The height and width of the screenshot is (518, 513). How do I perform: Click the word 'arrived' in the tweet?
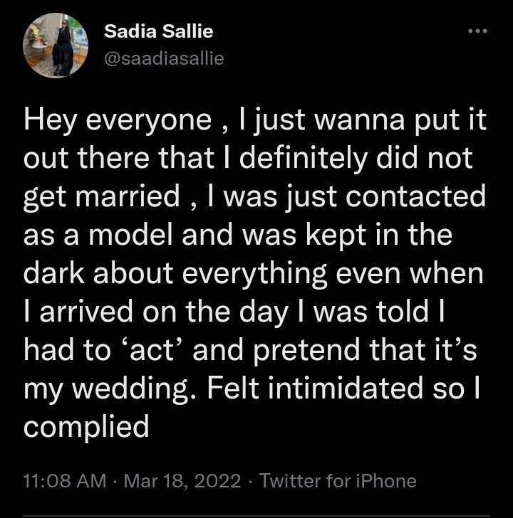click(x=86, y=312)
